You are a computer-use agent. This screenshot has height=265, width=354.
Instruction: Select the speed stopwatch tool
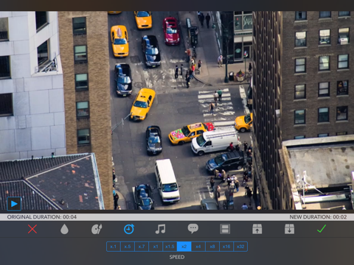pyautogui.click(x=129, y=229)
